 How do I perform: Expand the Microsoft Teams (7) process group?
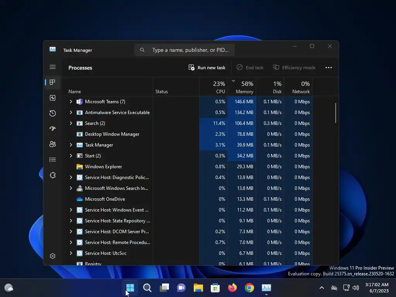[71, 102]
